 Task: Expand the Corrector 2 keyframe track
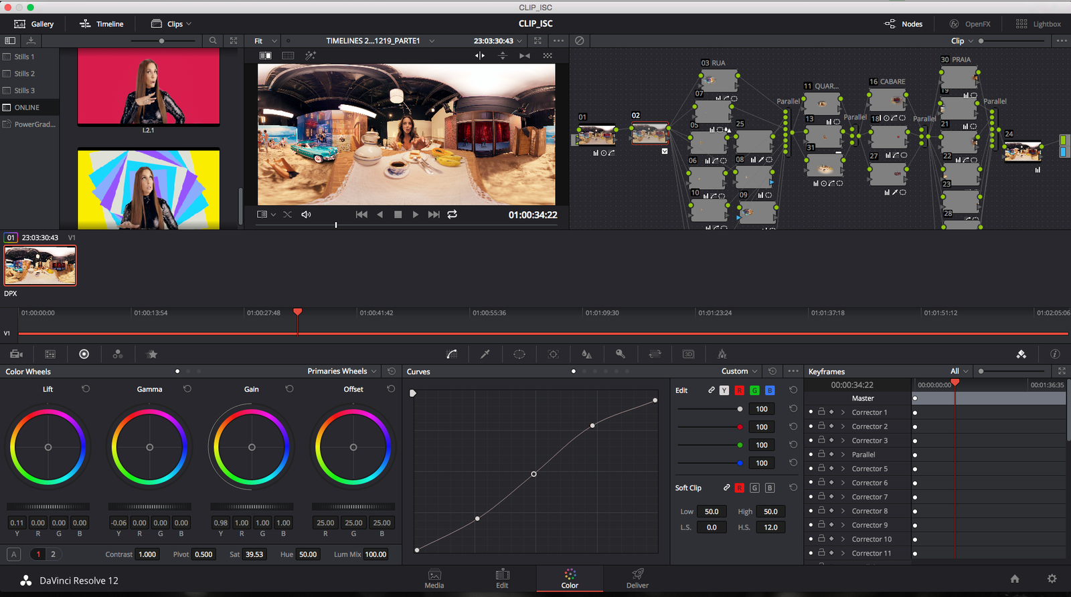point(843,427)
